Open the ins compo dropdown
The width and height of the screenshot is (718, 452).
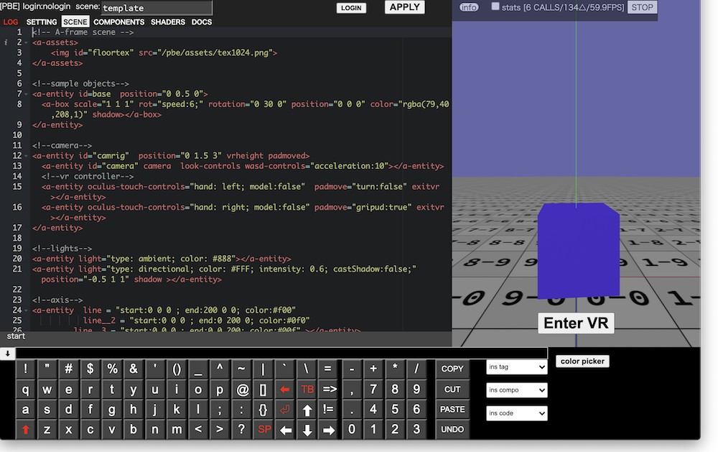516,389
